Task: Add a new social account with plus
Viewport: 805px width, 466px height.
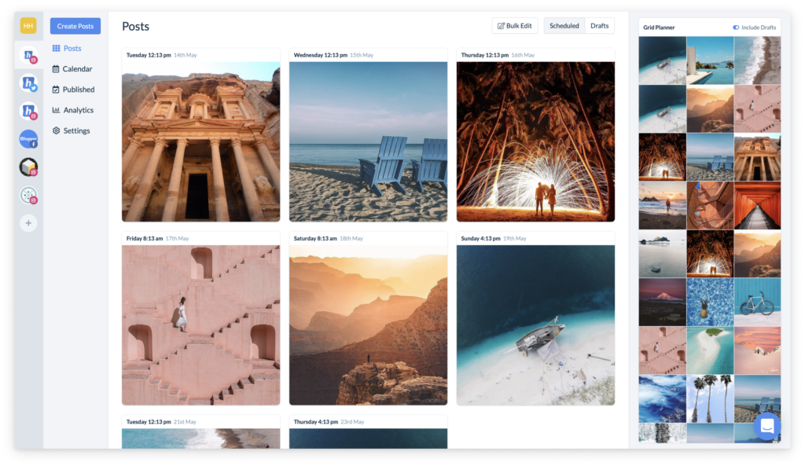Action: coord(29,223)
